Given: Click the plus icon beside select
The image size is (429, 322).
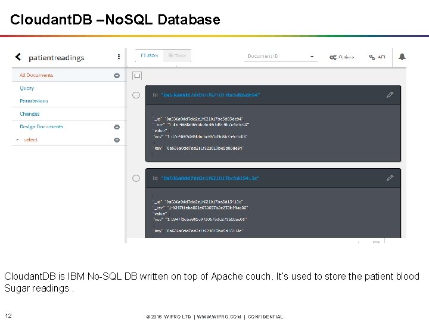Looking at the screenshot, I should click(x=117, y=140).
